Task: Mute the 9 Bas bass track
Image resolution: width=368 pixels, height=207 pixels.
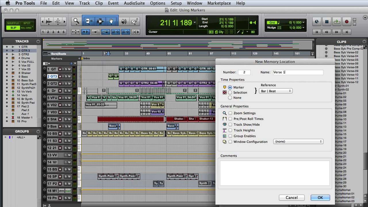Action: pyautogui.click(x=69, y=126)
